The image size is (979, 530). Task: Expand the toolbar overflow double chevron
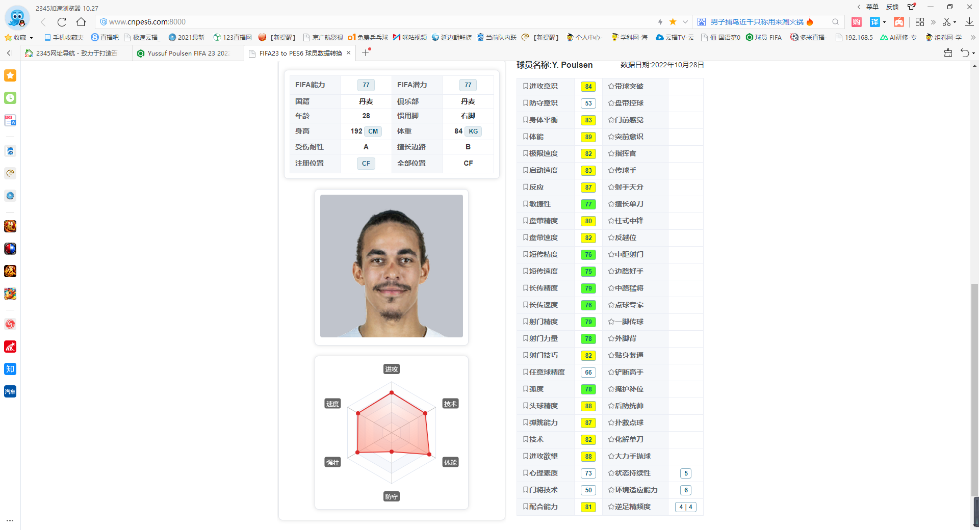[933, 22]
